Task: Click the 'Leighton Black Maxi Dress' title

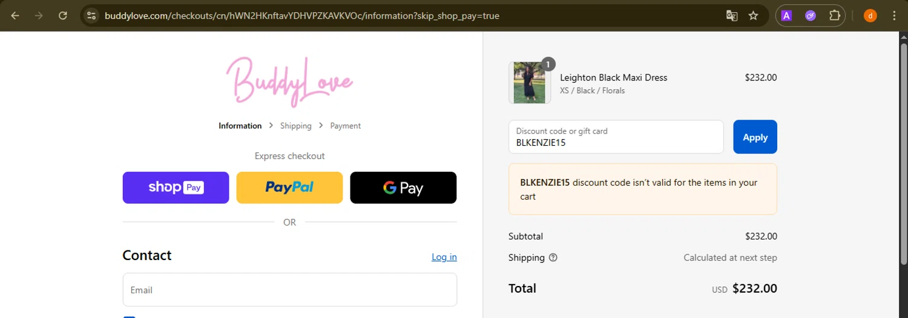Action: click(x=614, y=77)
